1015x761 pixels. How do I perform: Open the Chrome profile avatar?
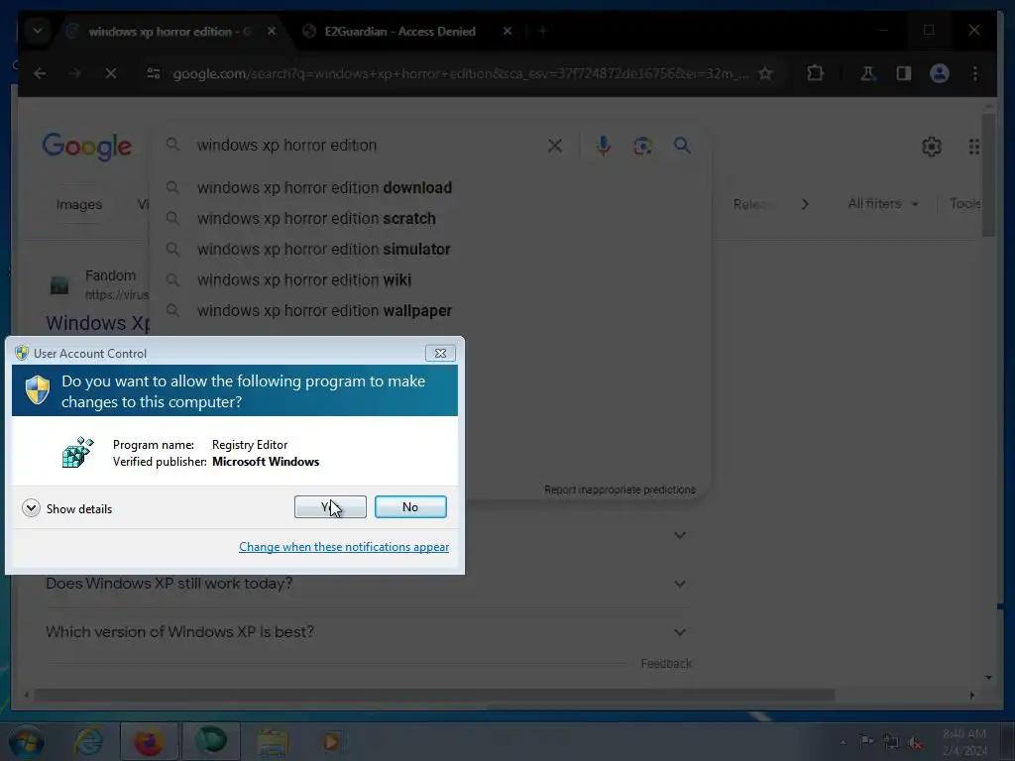pos(940,73)
